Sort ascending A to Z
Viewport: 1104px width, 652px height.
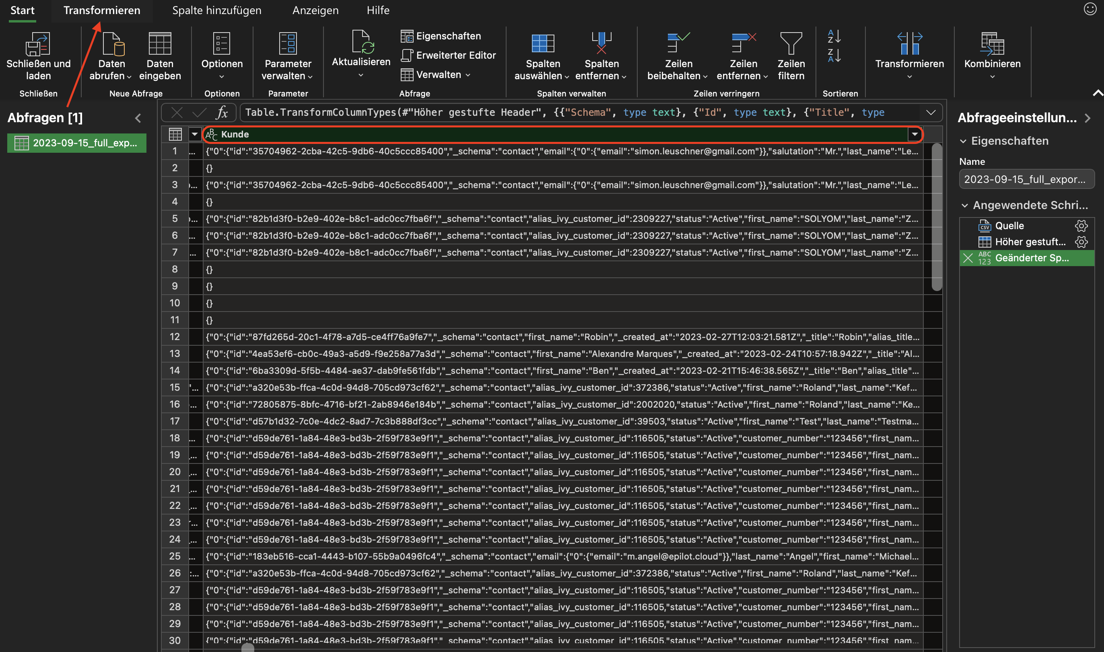tap(834, 36)
